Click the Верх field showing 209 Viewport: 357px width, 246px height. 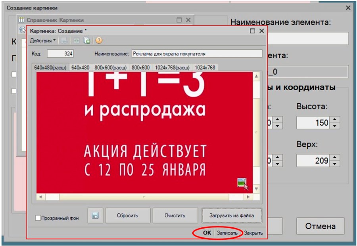coord(313,161)
